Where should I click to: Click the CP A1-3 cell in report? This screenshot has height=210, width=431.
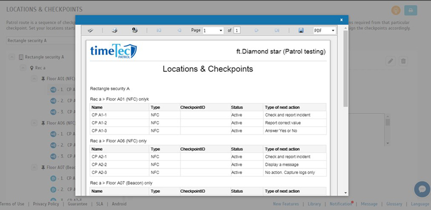120,131
